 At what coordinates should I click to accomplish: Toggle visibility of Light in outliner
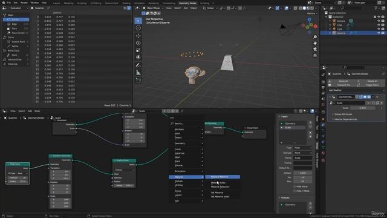click(379, 29)
